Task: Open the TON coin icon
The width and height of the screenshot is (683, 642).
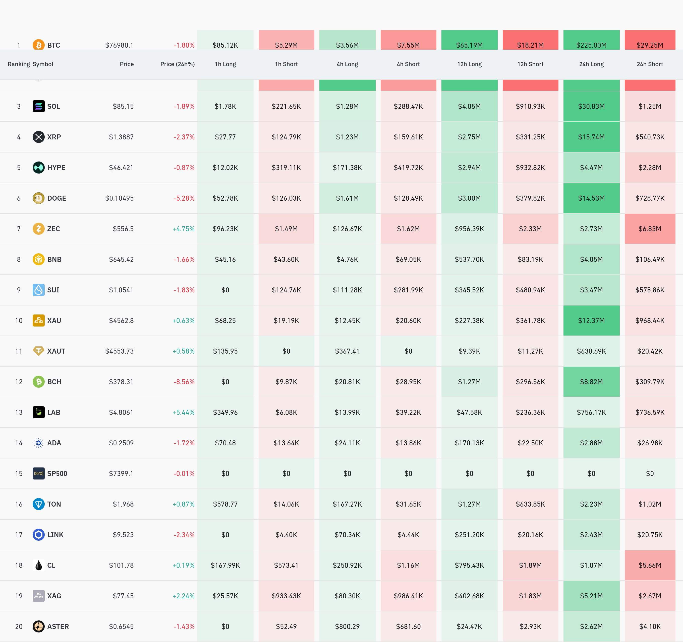Action: [x=38, y=504]
